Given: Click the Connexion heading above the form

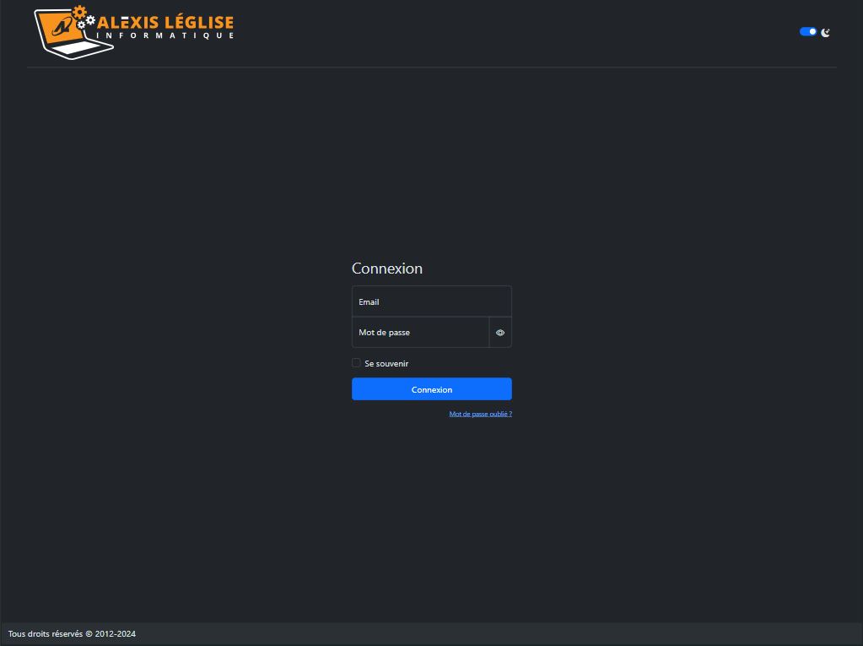Looking at the screenshot, I should pyautogui.click(x=386, y=269).
